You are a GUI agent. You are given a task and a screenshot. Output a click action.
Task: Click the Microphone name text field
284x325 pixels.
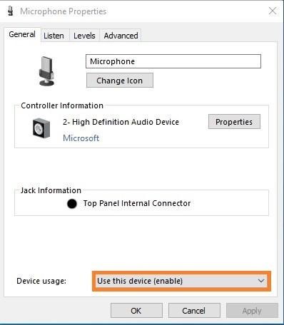(173, 61)
